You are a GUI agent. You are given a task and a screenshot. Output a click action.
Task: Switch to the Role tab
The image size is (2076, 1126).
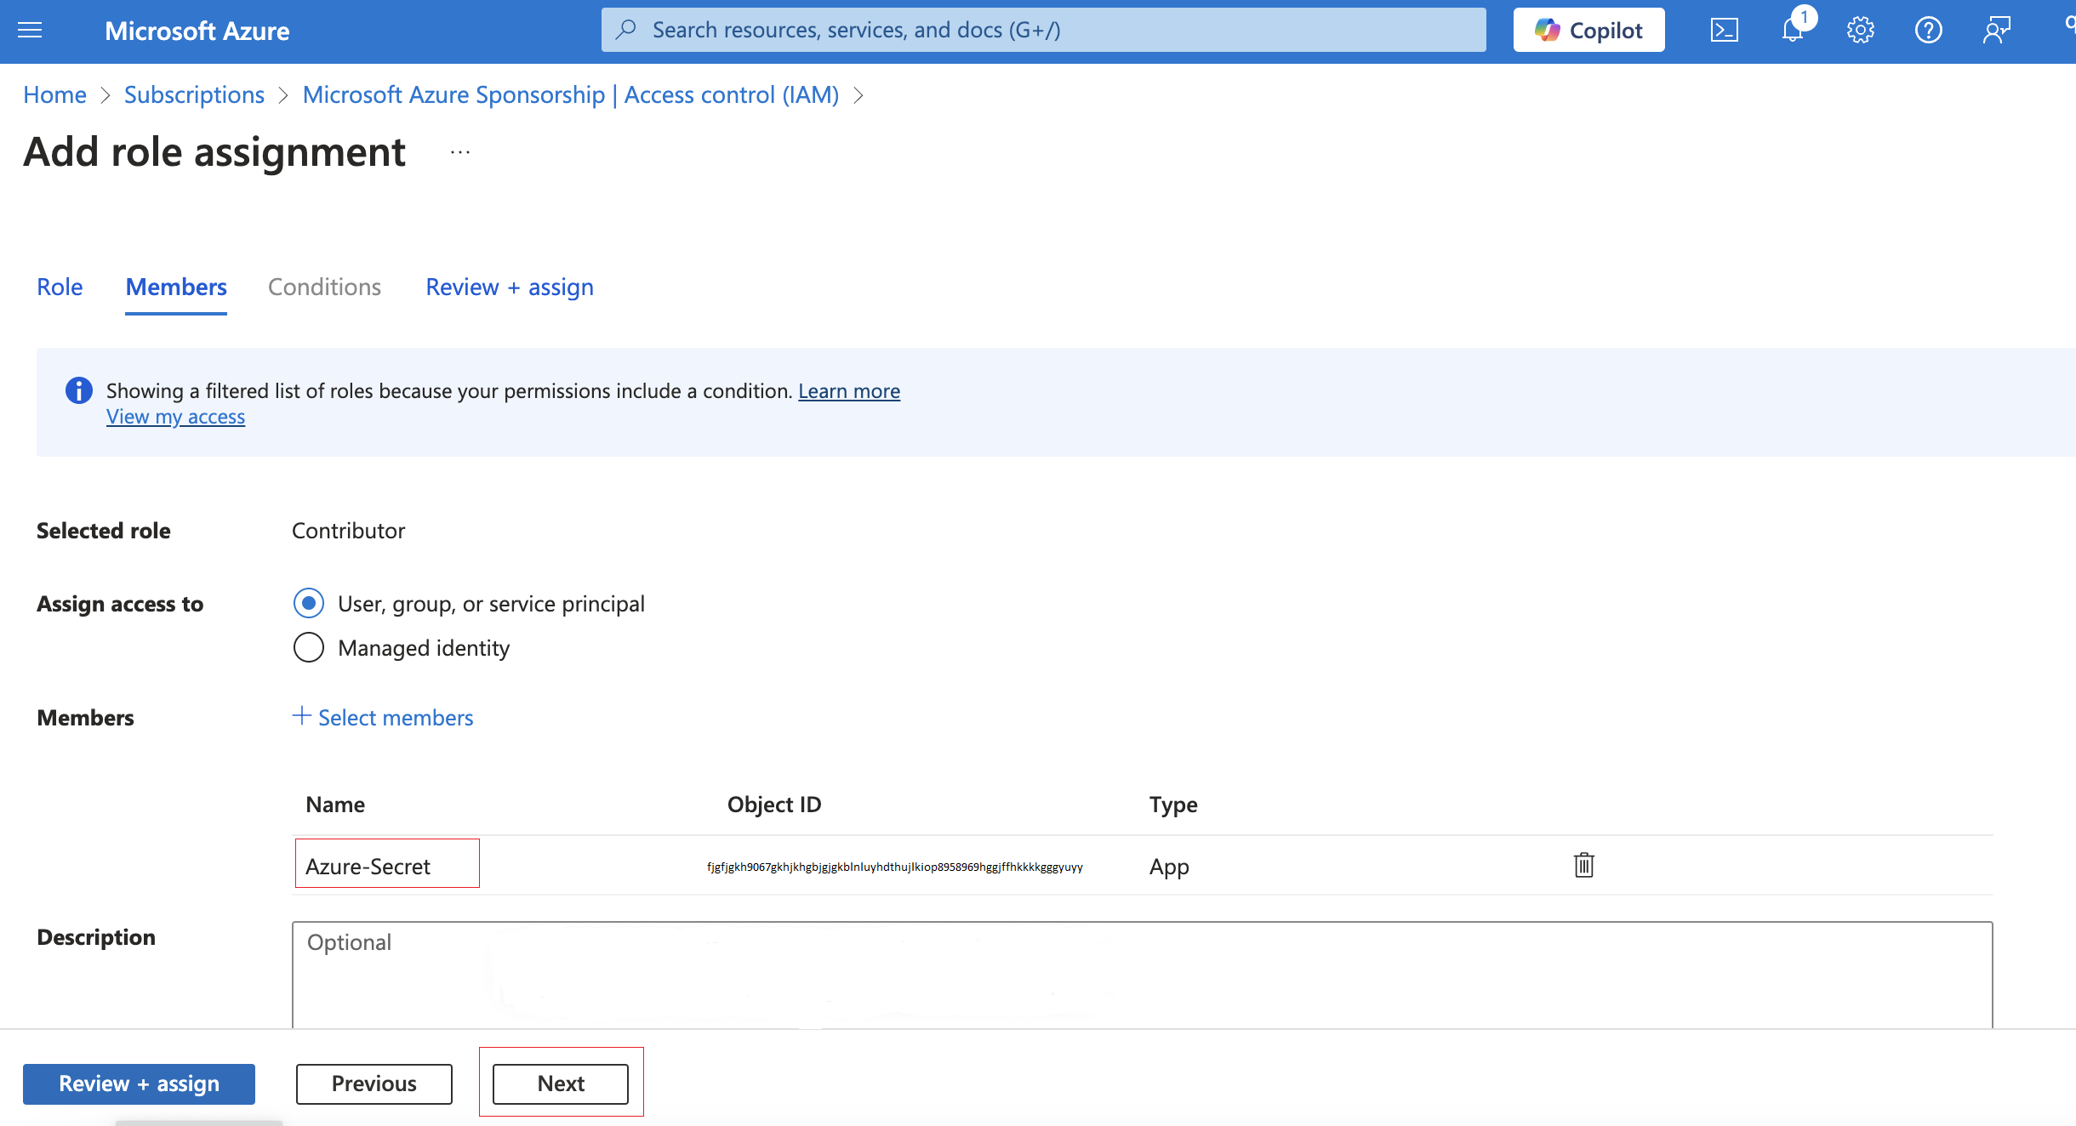point(60,287)
